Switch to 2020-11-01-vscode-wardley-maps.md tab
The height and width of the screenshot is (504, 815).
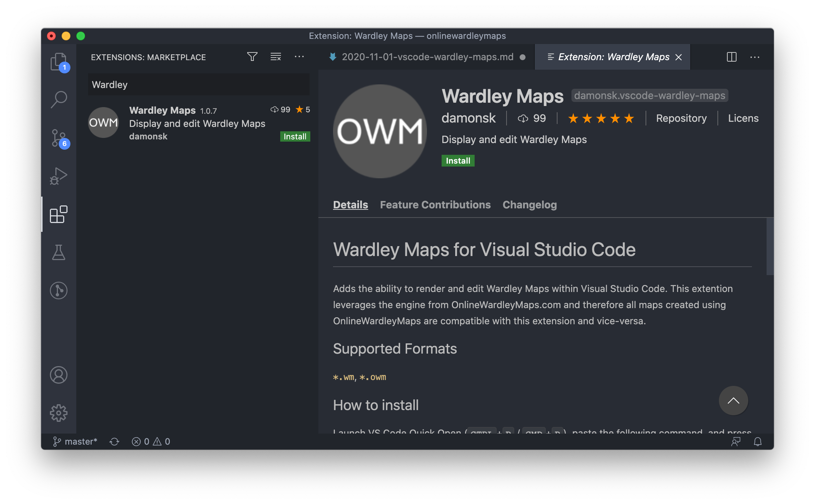point(427,57)
